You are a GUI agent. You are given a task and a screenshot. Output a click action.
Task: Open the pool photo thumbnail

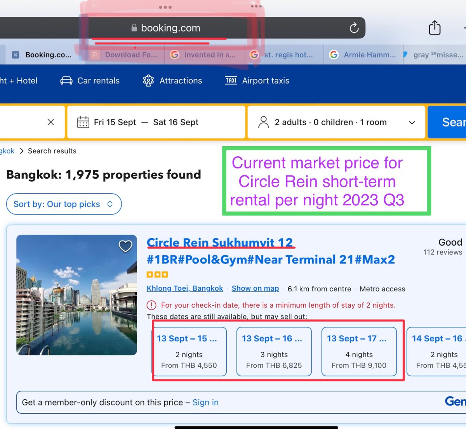pyautogui.click(x=77, y=295)
